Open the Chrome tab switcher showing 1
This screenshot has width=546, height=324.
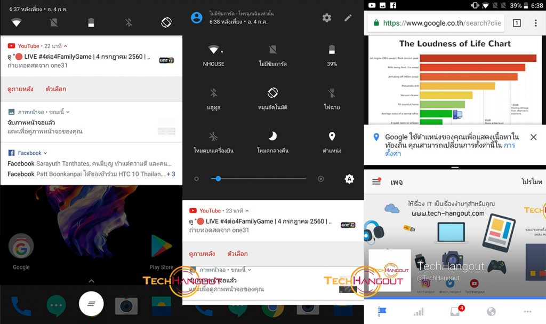coord(517,23)
